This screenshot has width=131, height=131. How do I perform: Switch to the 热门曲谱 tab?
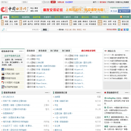[66, 51]
